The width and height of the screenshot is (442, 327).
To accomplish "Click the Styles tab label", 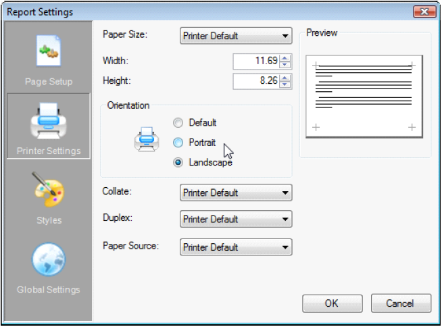I will [x=49, y=220].
